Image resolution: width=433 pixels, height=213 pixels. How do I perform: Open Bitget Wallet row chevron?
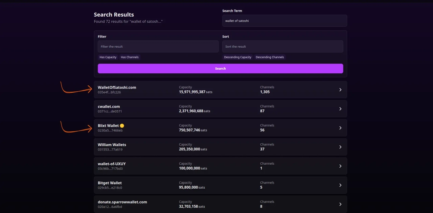pyautogui.click(x=340, y=185)
